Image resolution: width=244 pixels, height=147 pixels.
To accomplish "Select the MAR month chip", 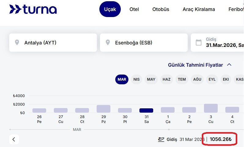I will click(122, 79).
